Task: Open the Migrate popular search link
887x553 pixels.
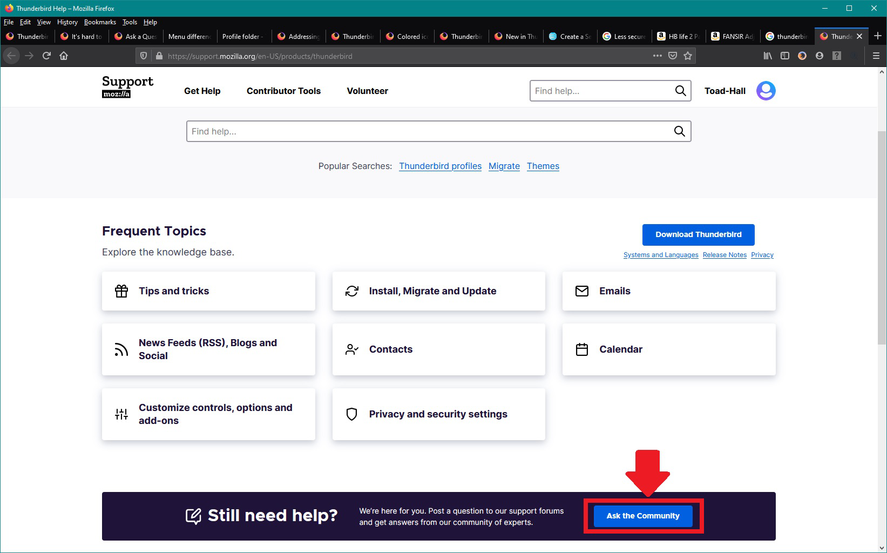Action: pos(504,166)
